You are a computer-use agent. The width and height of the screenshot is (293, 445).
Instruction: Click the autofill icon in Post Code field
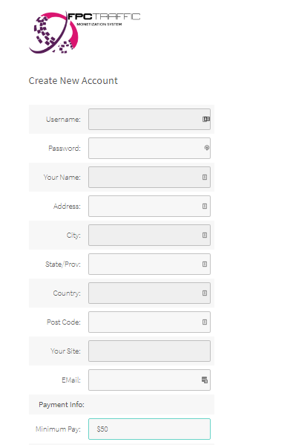coord(205,322)
